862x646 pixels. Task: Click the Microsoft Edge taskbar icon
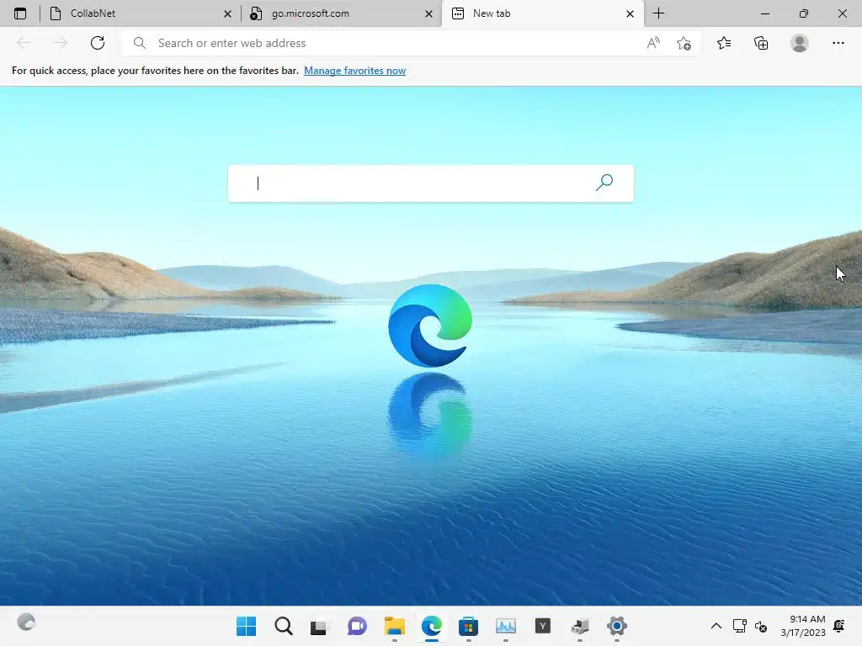pyautogui.click(x=432, y=626)
